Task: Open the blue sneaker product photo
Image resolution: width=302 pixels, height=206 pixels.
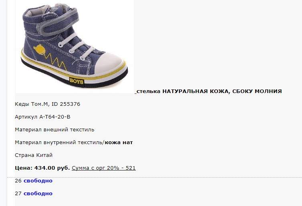Action: (x=74, y=46)
